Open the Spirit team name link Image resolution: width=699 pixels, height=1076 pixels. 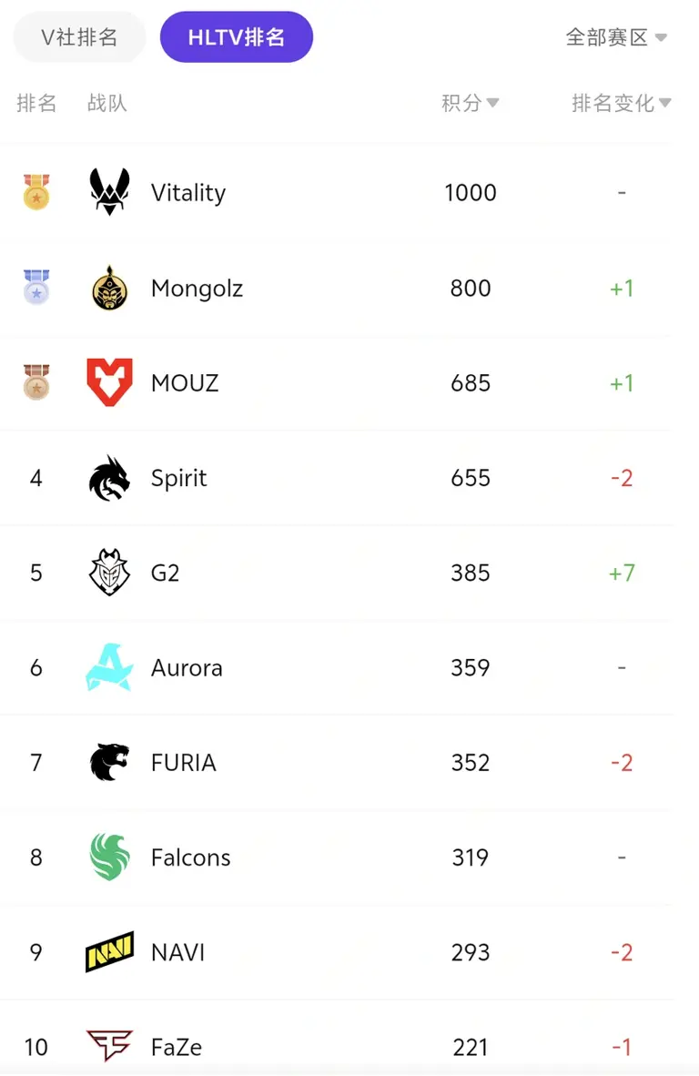tap(179, 478)
